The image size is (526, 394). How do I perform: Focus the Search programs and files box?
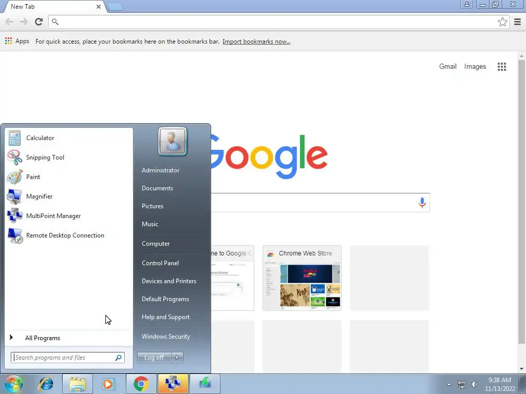[64, 358]
